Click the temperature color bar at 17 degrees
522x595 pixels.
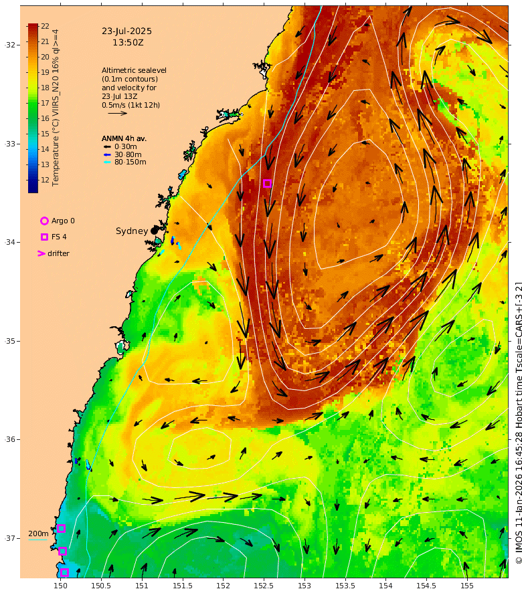pos(33,103)
